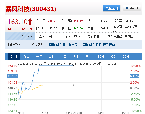The height and width of the screenshot is (114, 145).
Task: Switch to the 五日 tab
Action: coord(26,56)
